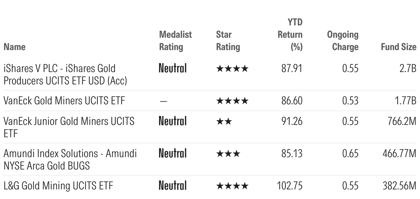Click the Neutral medalist badge for iShares fund

pos(172,69)
